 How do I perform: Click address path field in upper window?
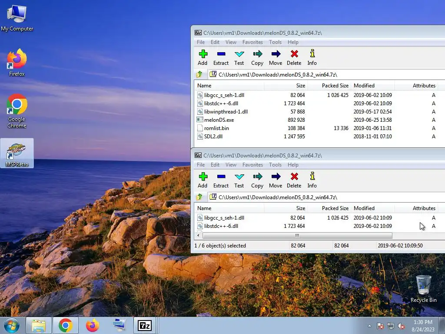pyautogui.click(x=326, y=75)
